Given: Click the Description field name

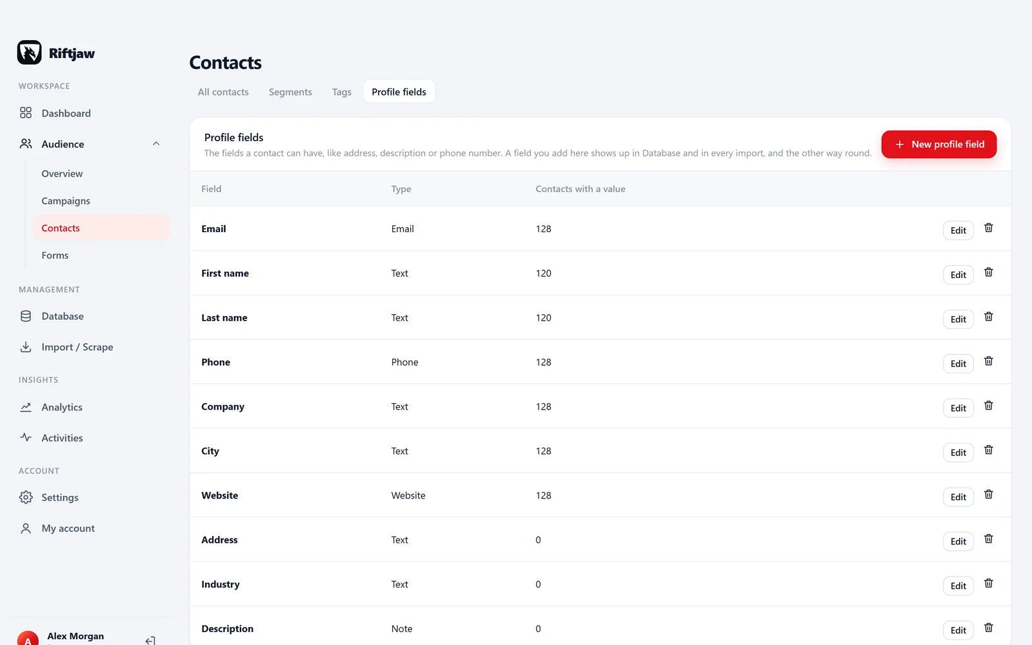Looking at the screenshot, I should (227, 629).
